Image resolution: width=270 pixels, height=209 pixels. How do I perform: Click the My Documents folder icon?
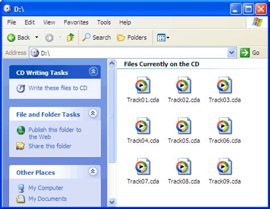[x=21, y=199]
